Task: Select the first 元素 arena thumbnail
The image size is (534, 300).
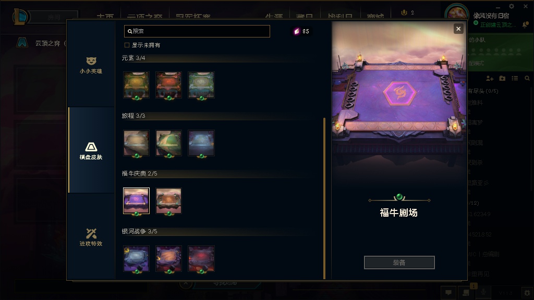Action: 136,85
